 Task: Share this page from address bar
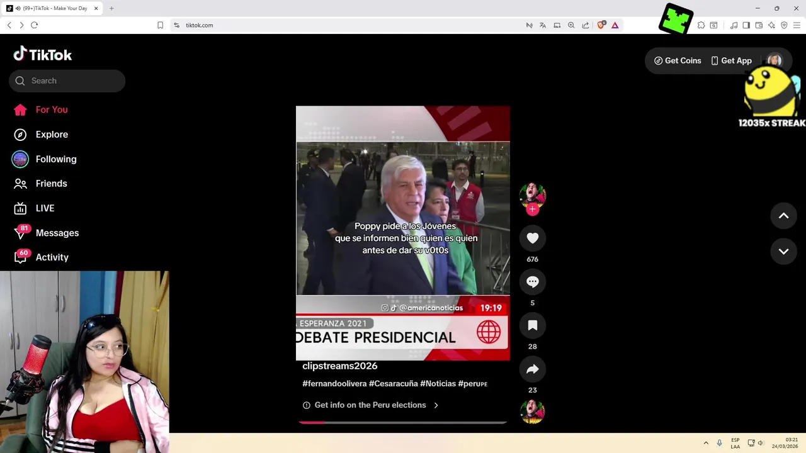(x=586, y=25)
